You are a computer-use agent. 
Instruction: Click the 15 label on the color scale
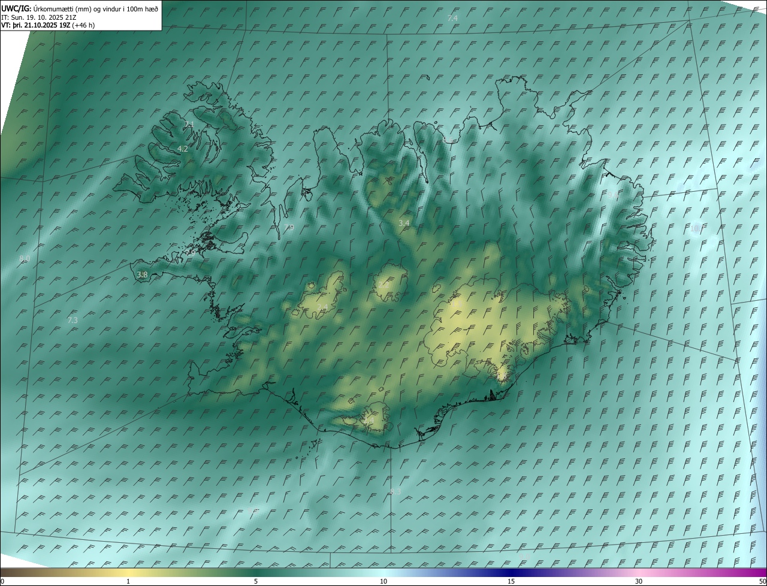(511, 581)
